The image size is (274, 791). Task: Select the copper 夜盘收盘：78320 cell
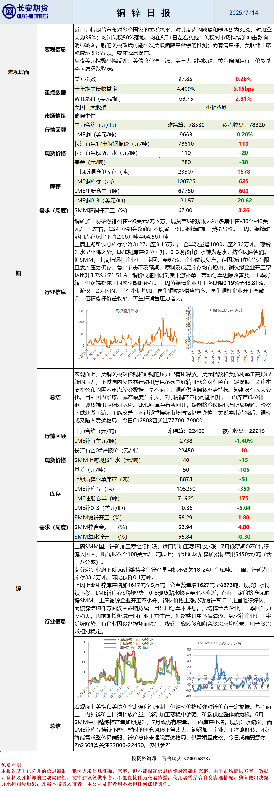pyautogui.click(x=244, y=125)
